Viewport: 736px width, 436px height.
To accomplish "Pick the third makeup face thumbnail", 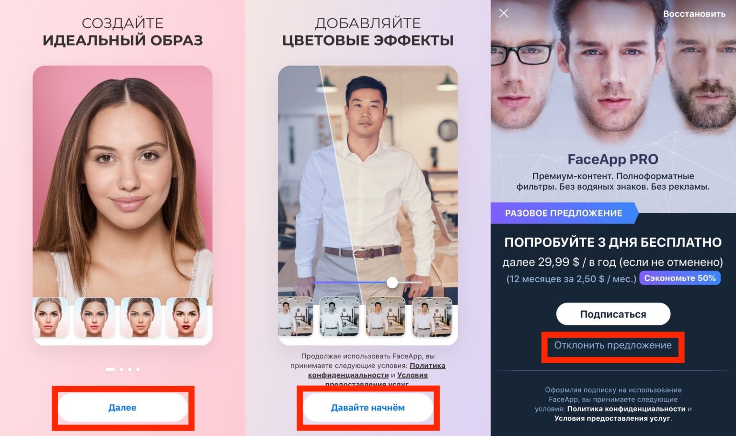I will click(139, 317).
